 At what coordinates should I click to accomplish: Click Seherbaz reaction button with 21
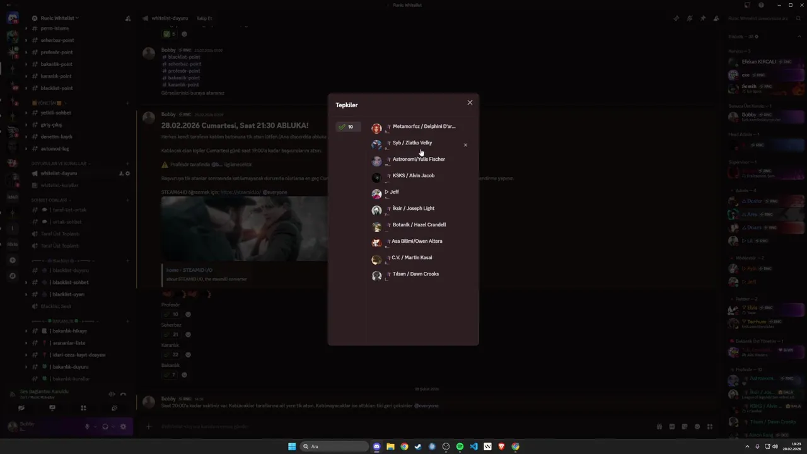point(171,334)
